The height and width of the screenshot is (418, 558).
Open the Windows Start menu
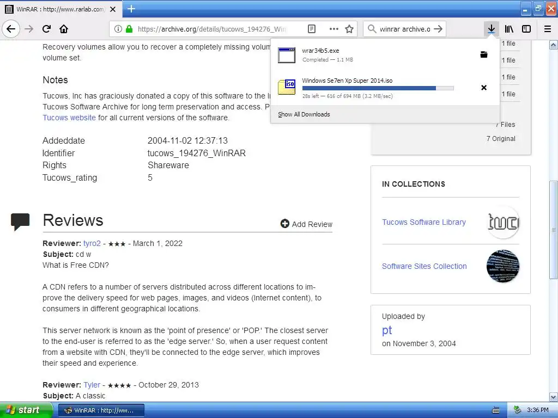tap(26, 410)
